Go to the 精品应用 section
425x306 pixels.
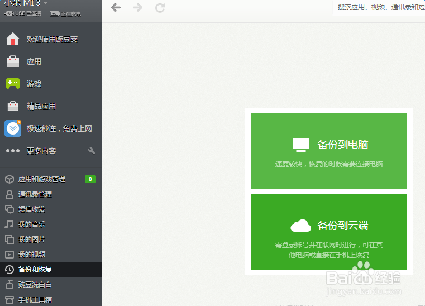click(41, 106)
